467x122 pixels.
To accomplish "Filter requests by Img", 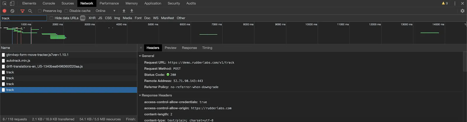I will (x=117, y=18).
